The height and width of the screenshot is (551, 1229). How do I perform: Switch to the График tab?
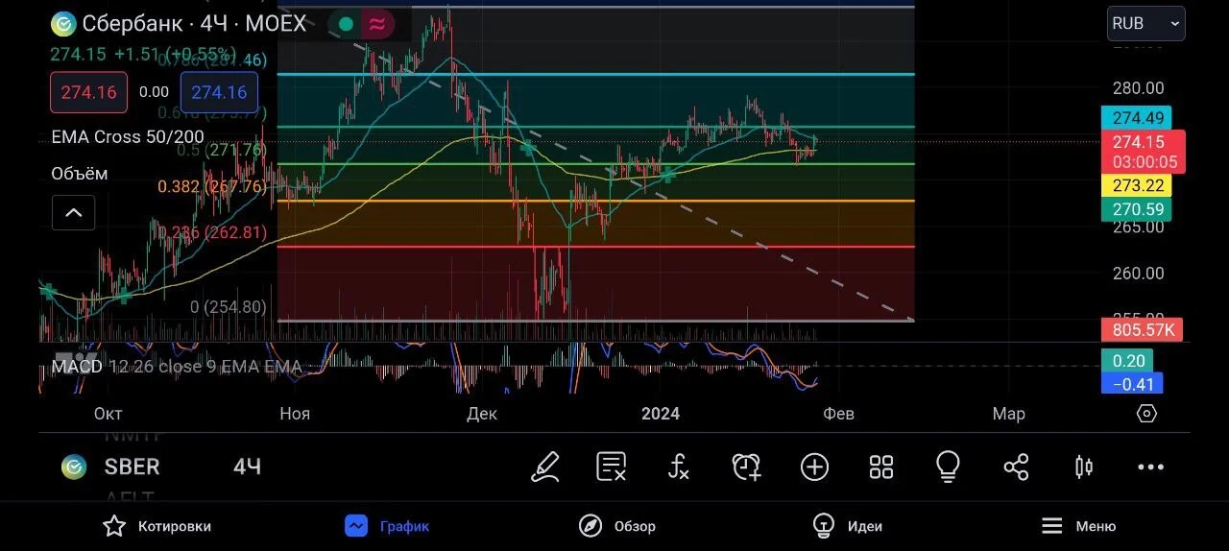point(387,526)
